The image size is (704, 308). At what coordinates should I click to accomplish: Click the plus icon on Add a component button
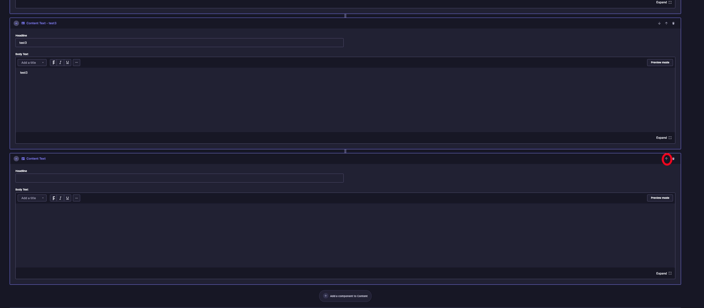click(x=325, y=296)
